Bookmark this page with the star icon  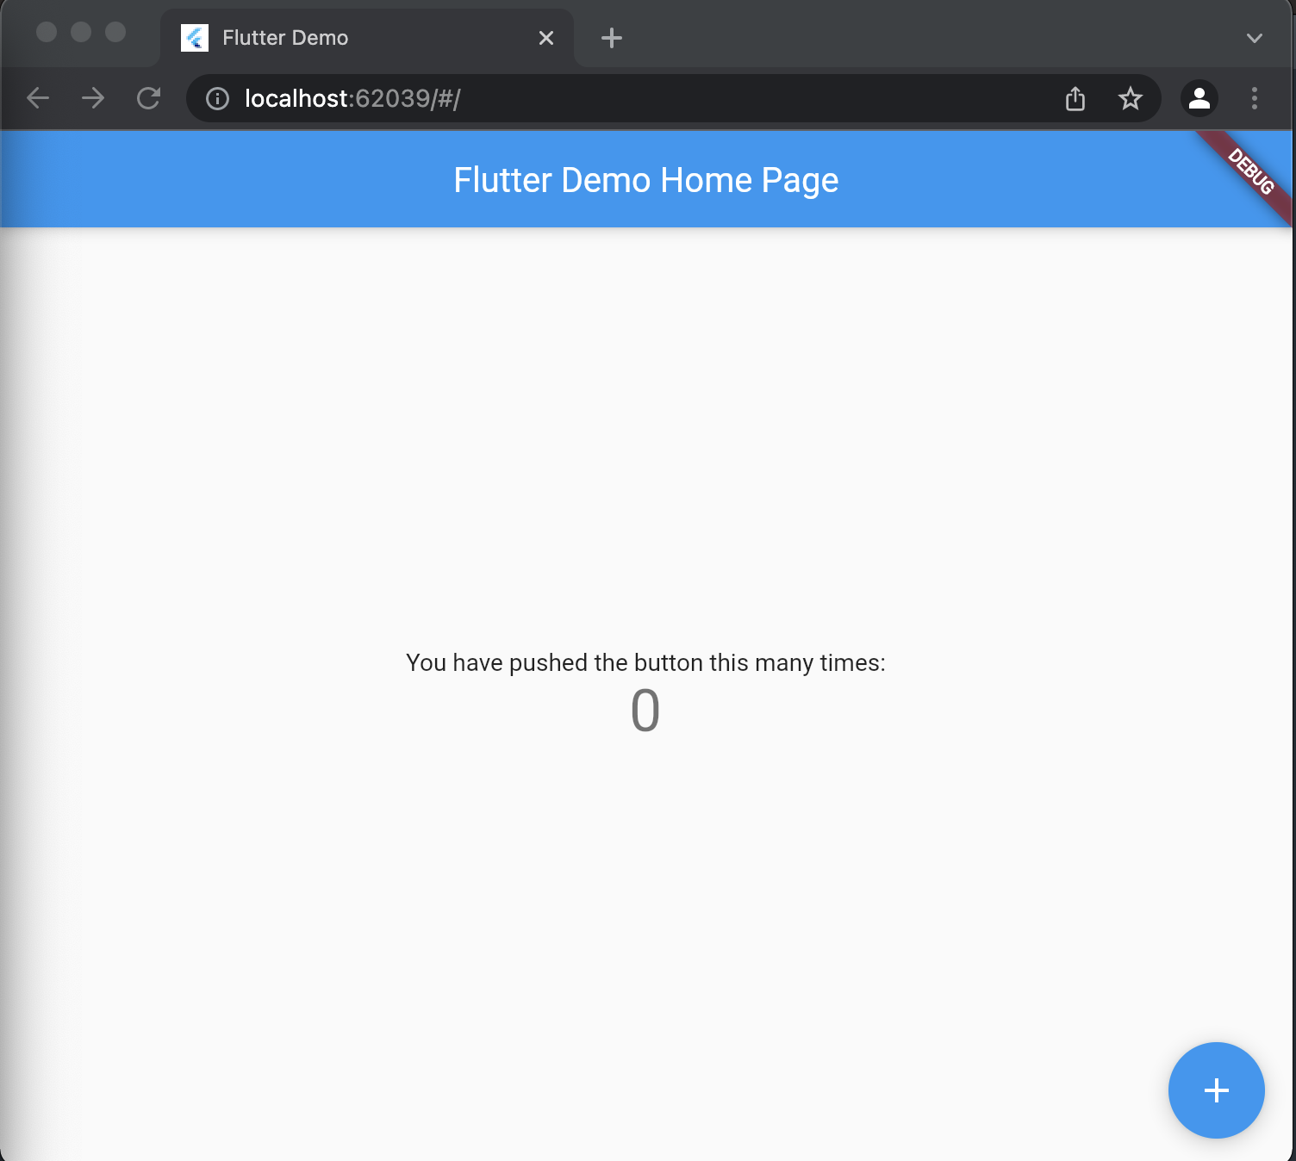click(1130, 98)
